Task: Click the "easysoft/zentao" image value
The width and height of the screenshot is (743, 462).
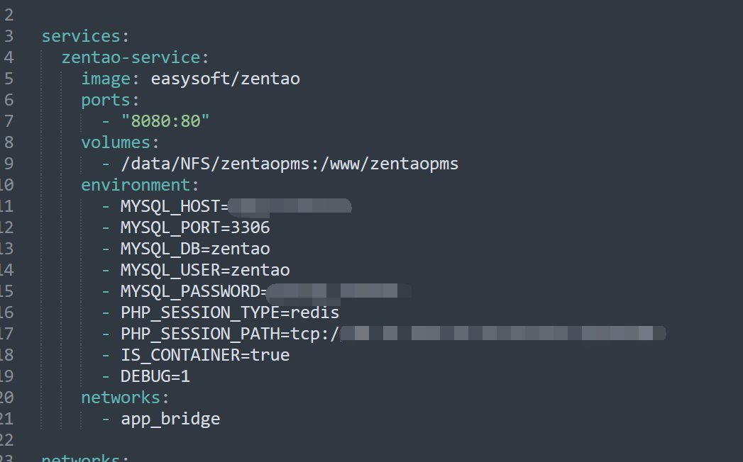Action: pyautogui.click(x=225, y=79)
